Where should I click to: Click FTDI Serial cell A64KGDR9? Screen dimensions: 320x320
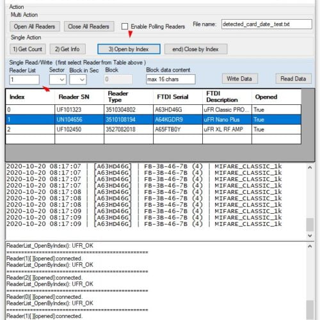178,120
